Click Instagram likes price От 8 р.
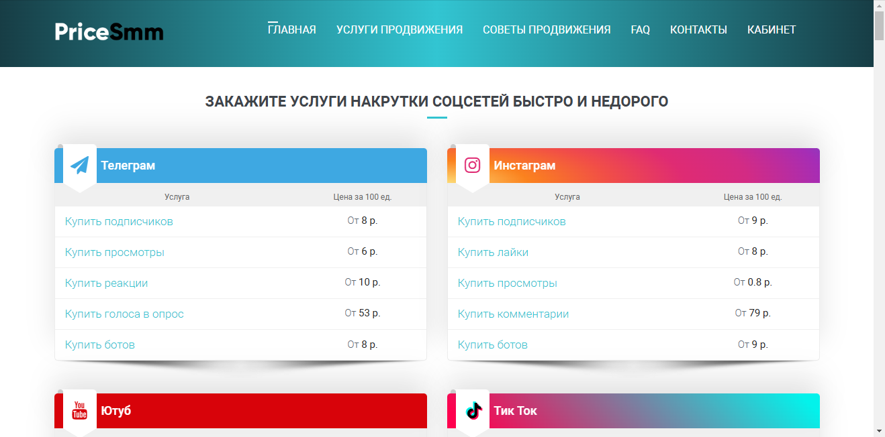 753,251
